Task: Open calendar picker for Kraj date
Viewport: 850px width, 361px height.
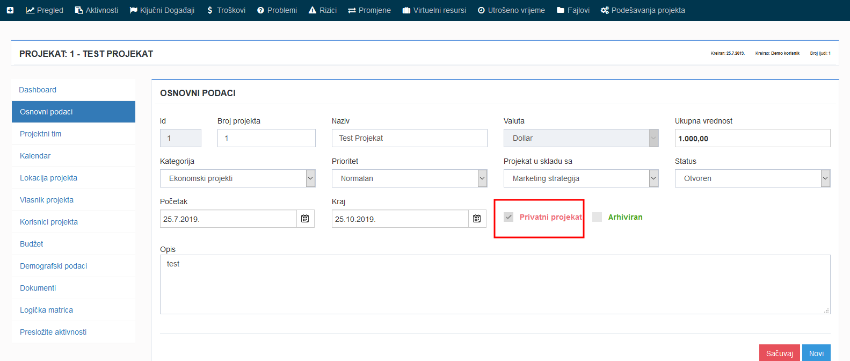Action: 477,219
